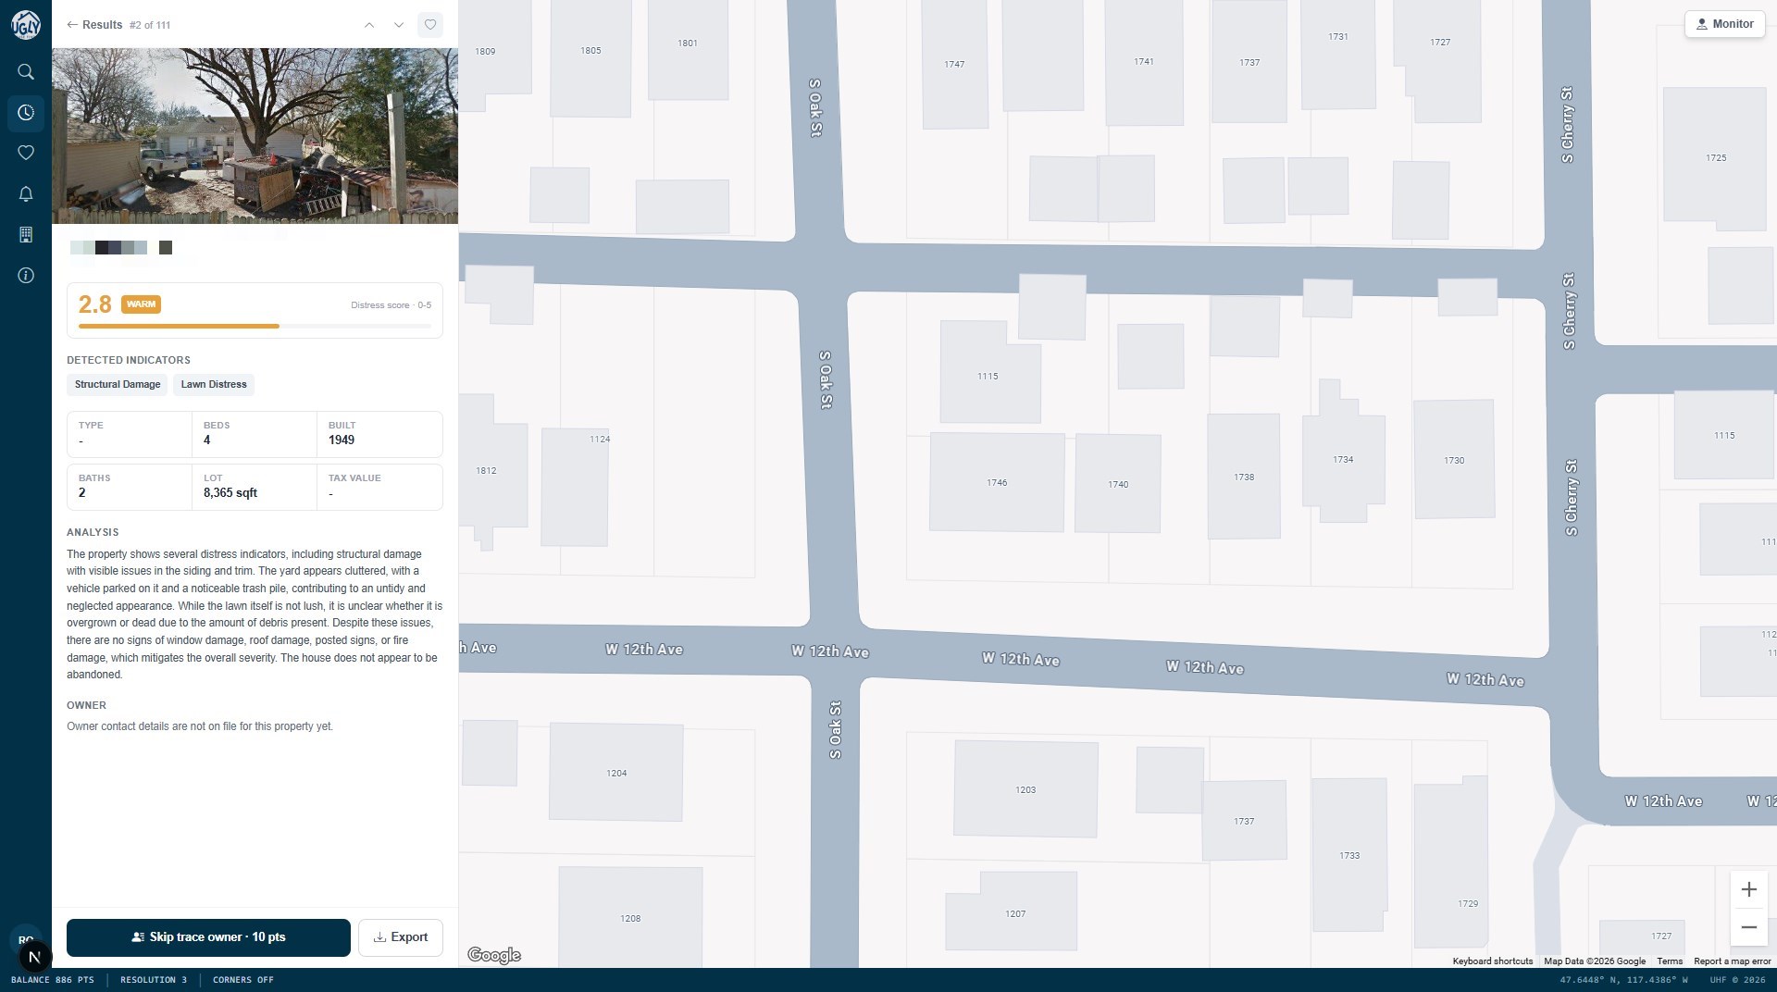Select building 1204 on the map
This screenshot has height=992, width=1777.
pyautogui.click(x=616, y=773)
